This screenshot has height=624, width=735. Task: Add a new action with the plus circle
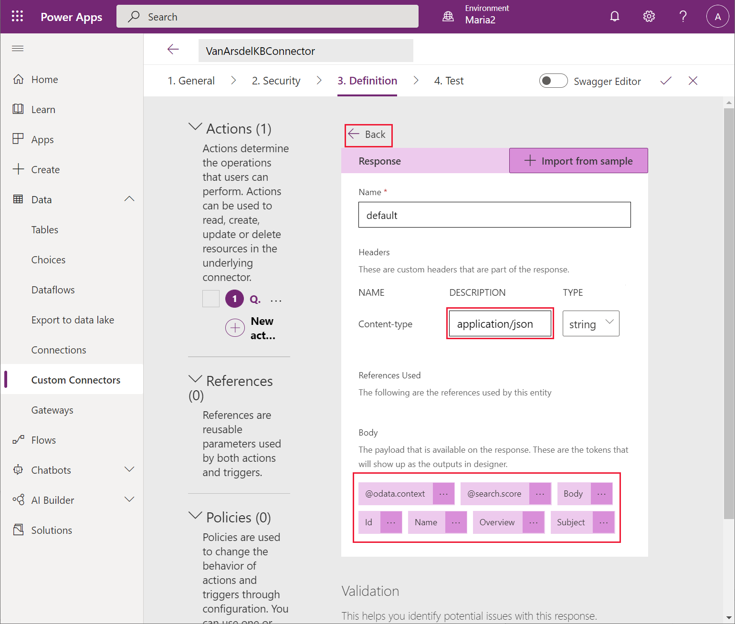(235, 328)
